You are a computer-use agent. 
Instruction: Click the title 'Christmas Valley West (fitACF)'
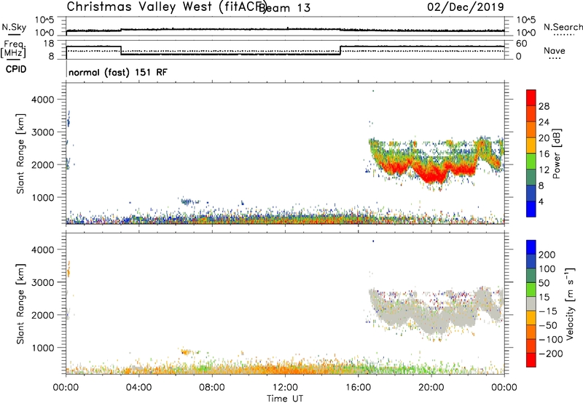coord(167,7)
